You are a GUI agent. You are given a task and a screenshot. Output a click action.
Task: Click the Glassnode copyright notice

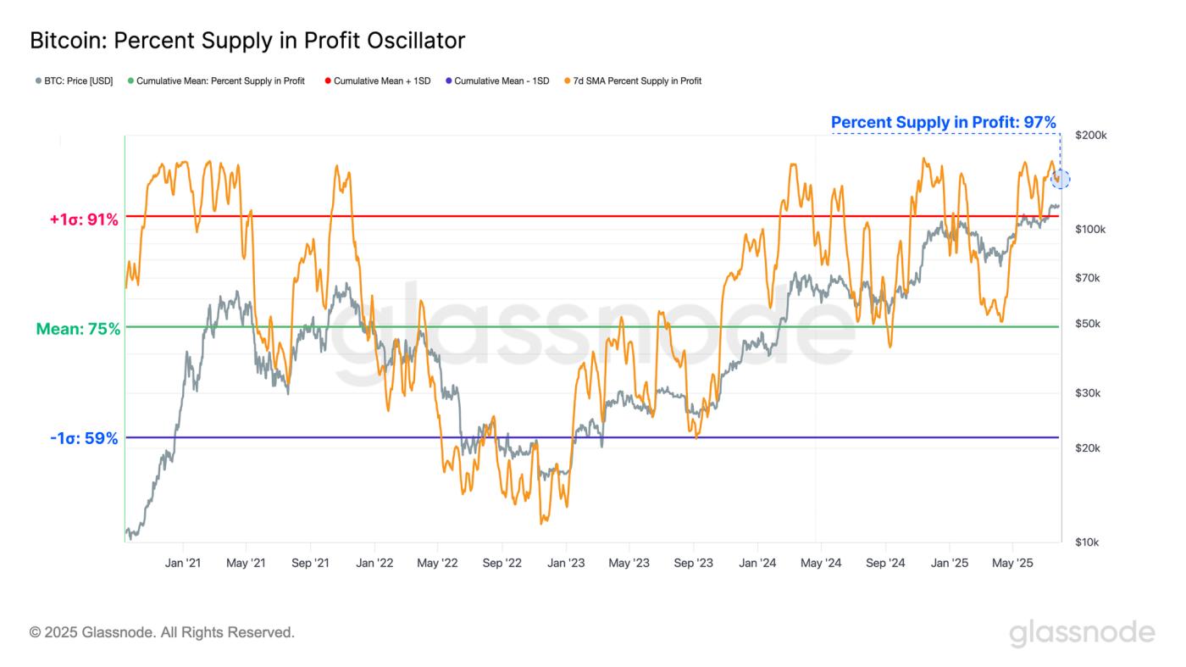[x=162, y=632]
